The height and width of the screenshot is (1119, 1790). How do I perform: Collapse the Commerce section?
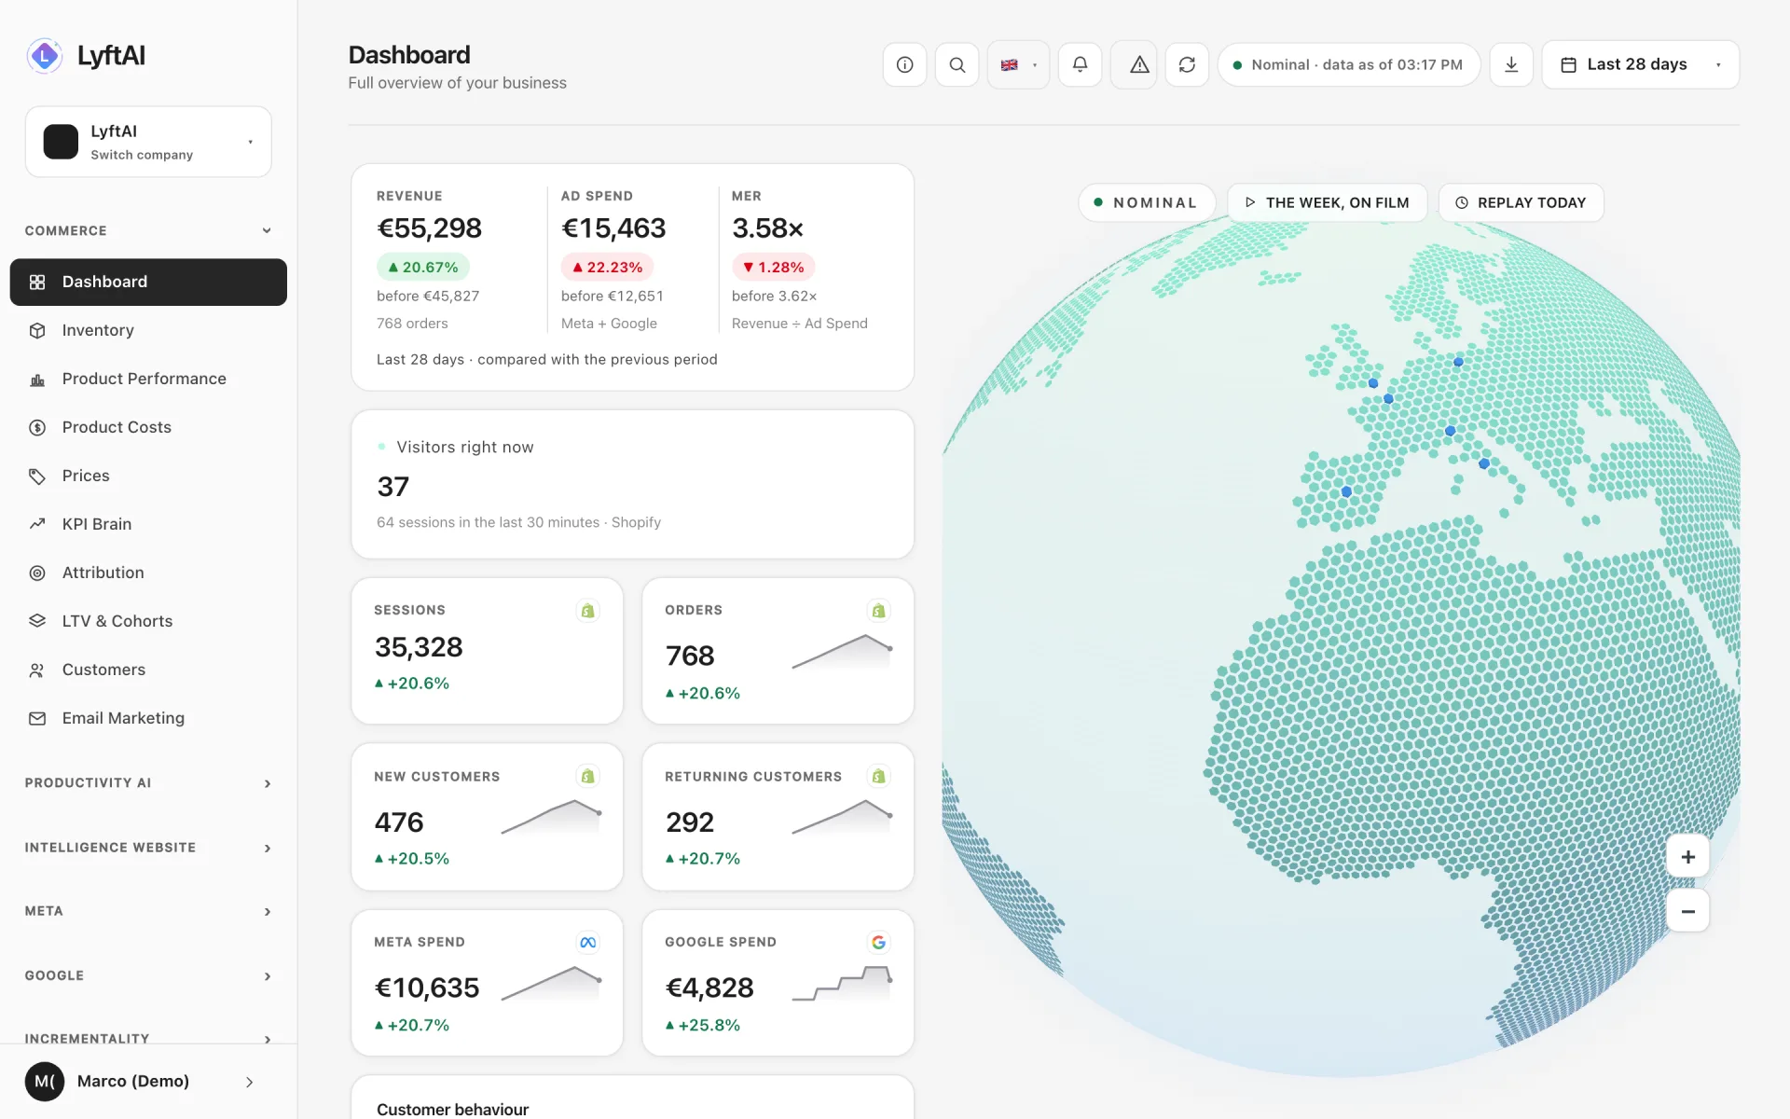coord(148,230)
